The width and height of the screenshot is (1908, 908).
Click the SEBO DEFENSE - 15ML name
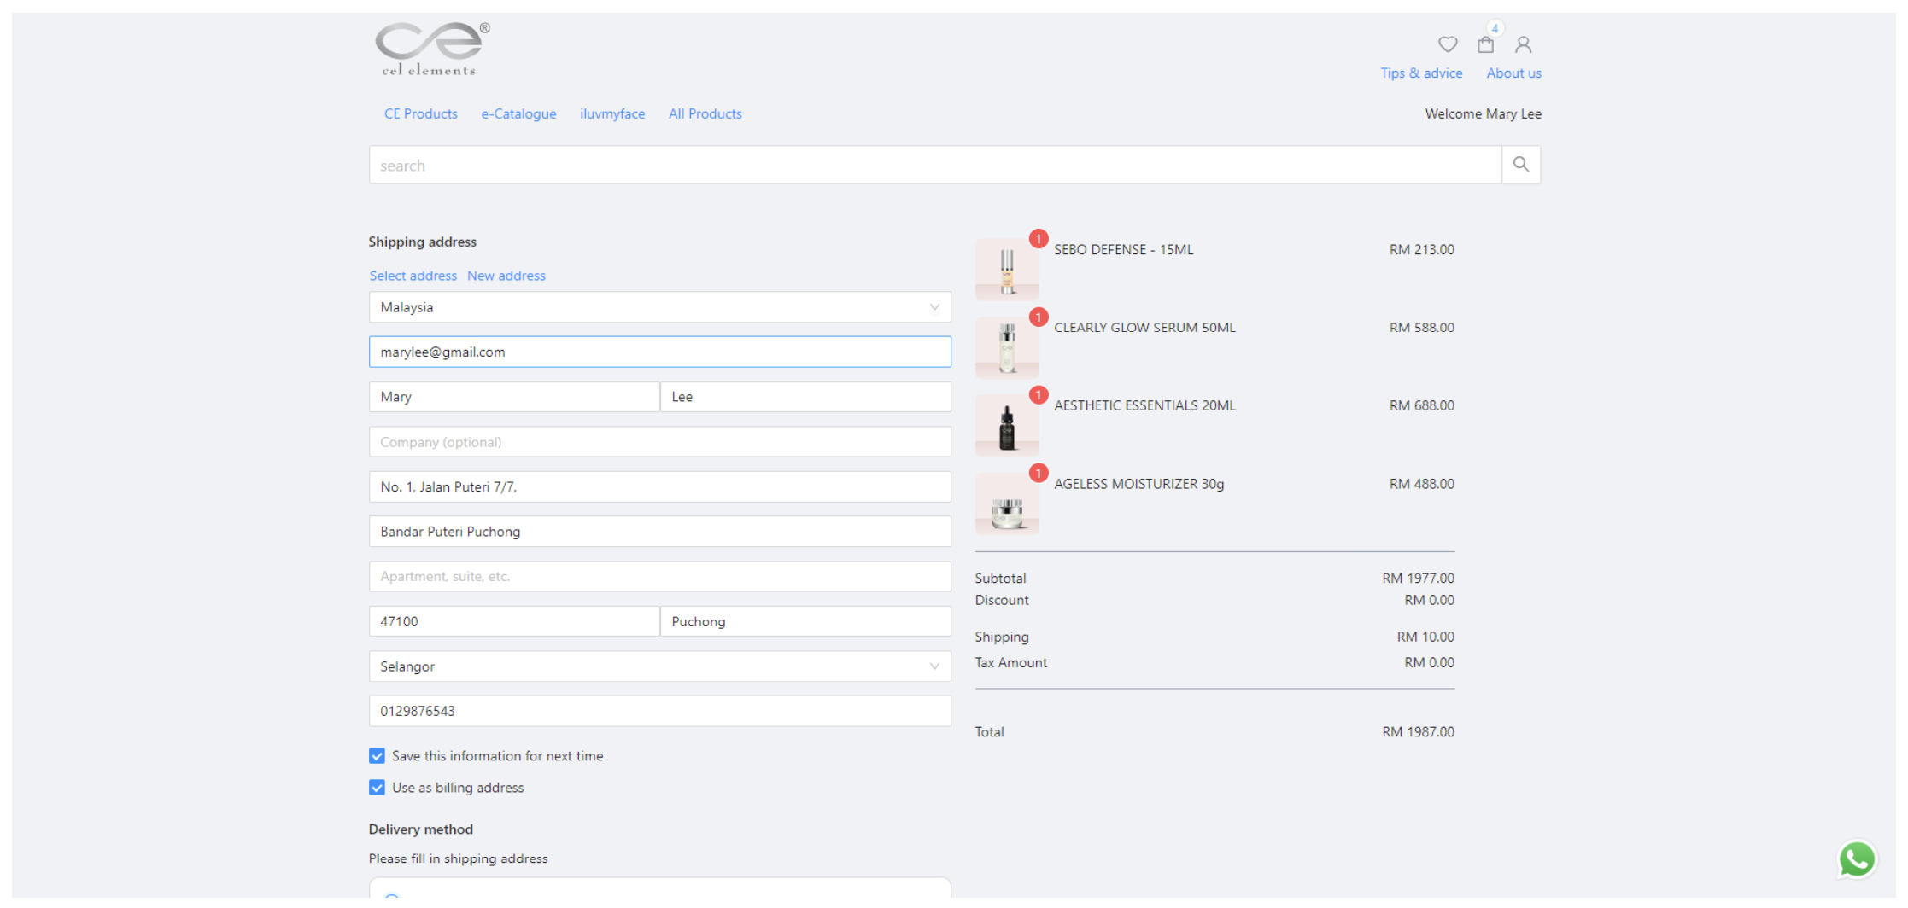coord(1123,249)
